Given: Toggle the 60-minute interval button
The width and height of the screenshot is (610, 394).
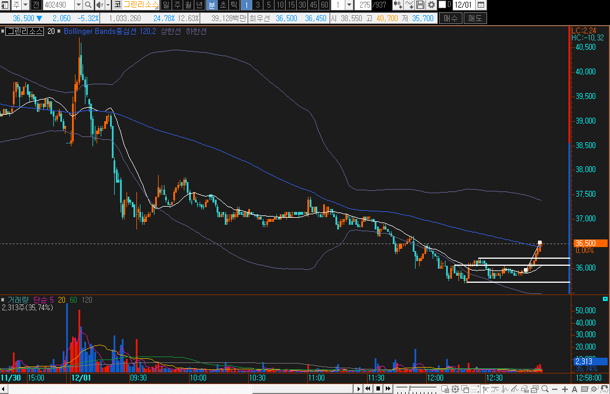Looking at the screenshot, I should pos(325,5).
